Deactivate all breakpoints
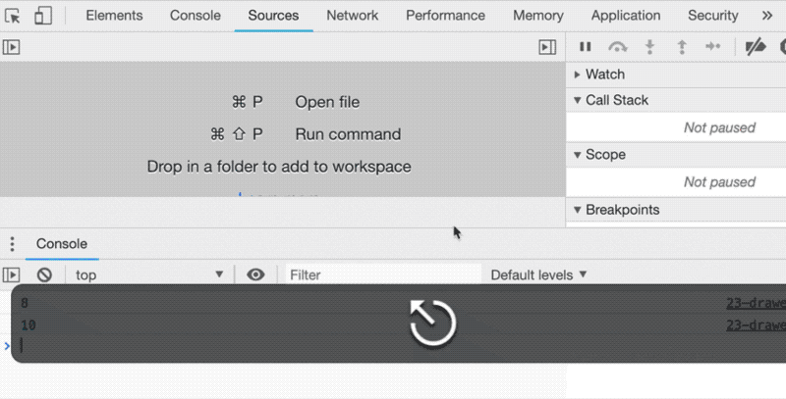 [x=755, y=47]
